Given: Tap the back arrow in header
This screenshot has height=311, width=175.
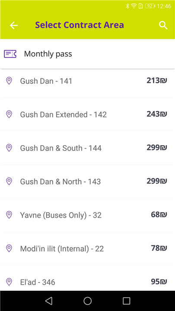Looking at the screenshot, I should click(14, 25).
